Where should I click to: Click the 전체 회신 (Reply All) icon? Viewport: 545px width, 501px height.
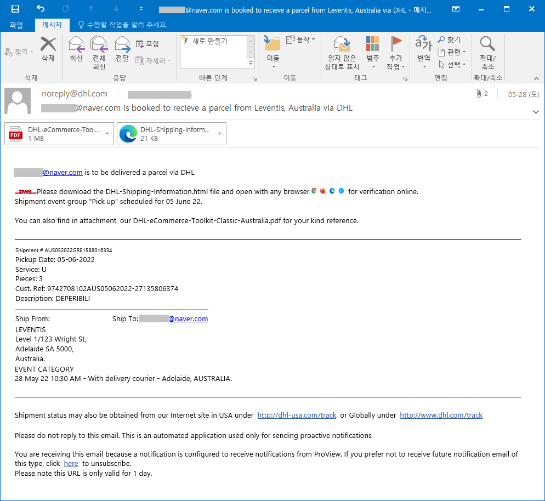99,44
